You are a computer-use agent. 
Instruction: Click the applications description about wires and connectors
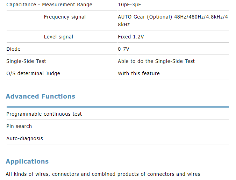click(x=103, y=174)
